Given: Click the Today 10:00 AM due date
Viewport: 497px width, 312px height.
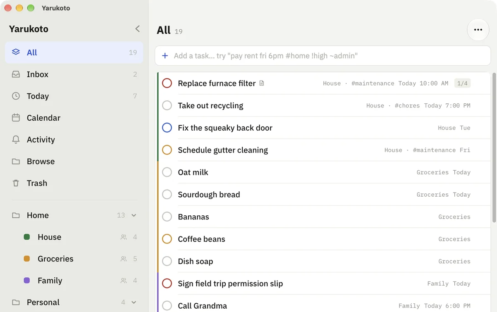Looking at the screenshot, I should click(423, 83).
